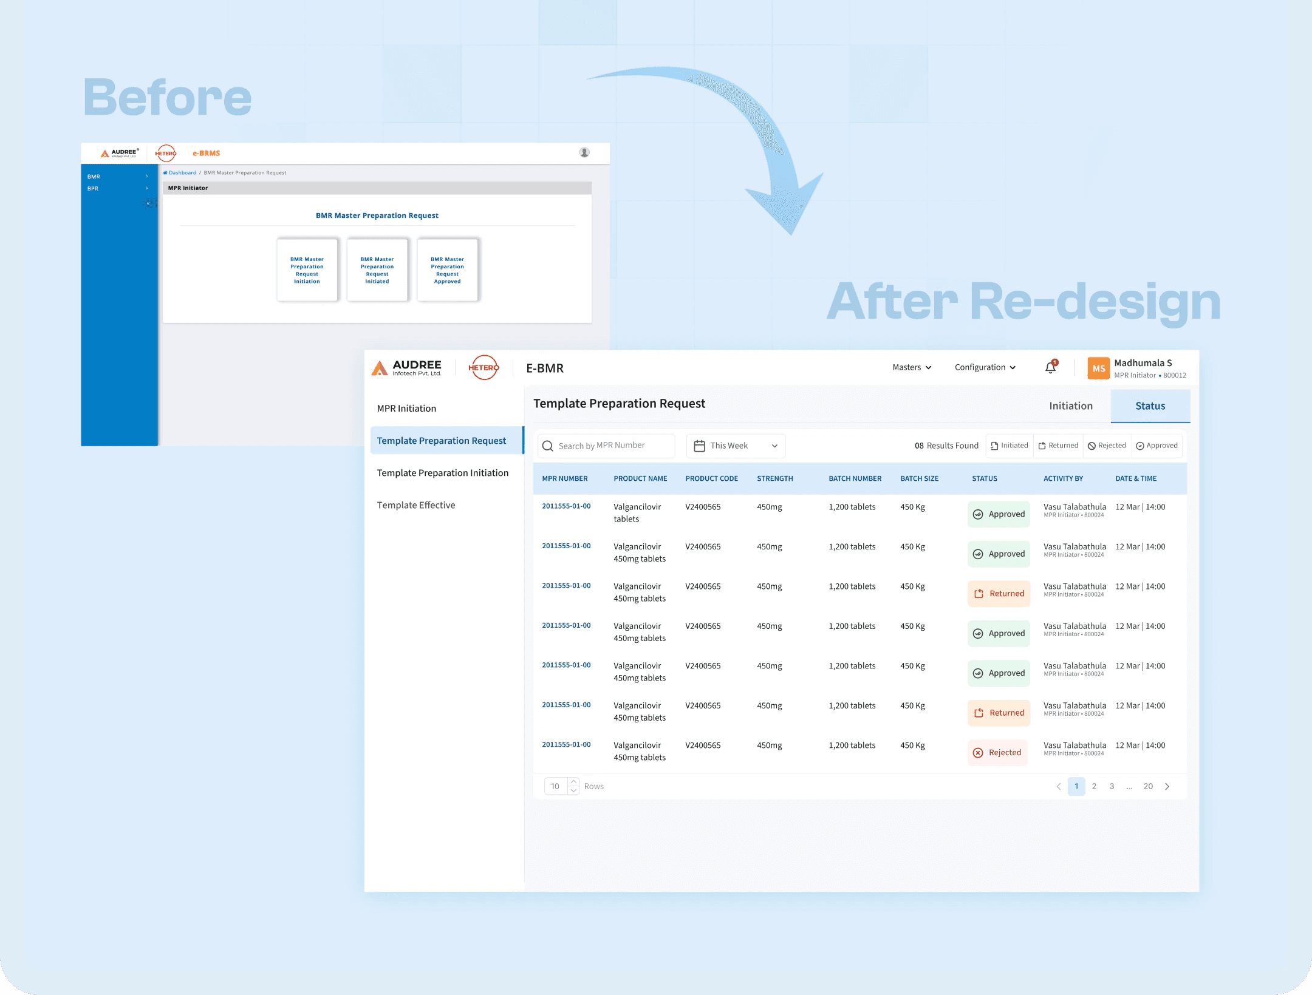
Task: Click the Dashboard breadcrumb in the old e-BRMS screen
Action: 182,172
